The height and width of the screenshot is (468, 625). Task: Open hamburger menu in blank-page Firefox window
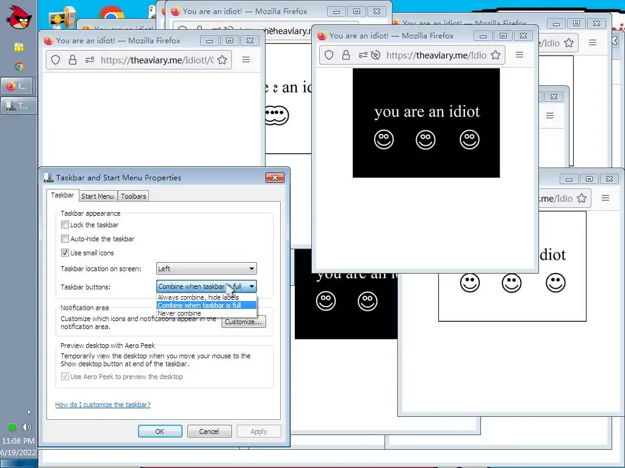pyautogui.click(x=246, y=60)
